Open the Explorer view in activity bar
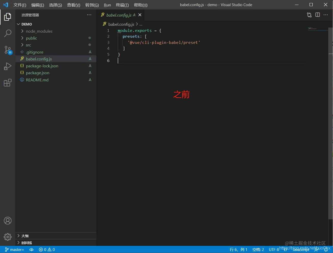Viewport: 333px width, 253px height. [8, 17]
